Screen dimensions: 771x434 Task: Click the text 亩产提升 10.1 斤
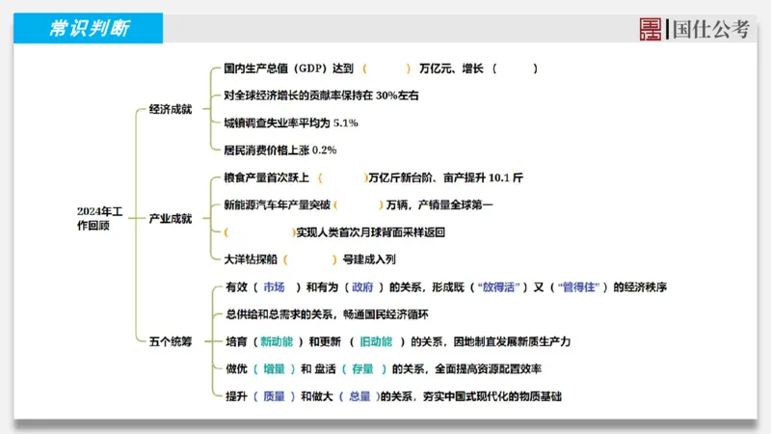(483, 177)
